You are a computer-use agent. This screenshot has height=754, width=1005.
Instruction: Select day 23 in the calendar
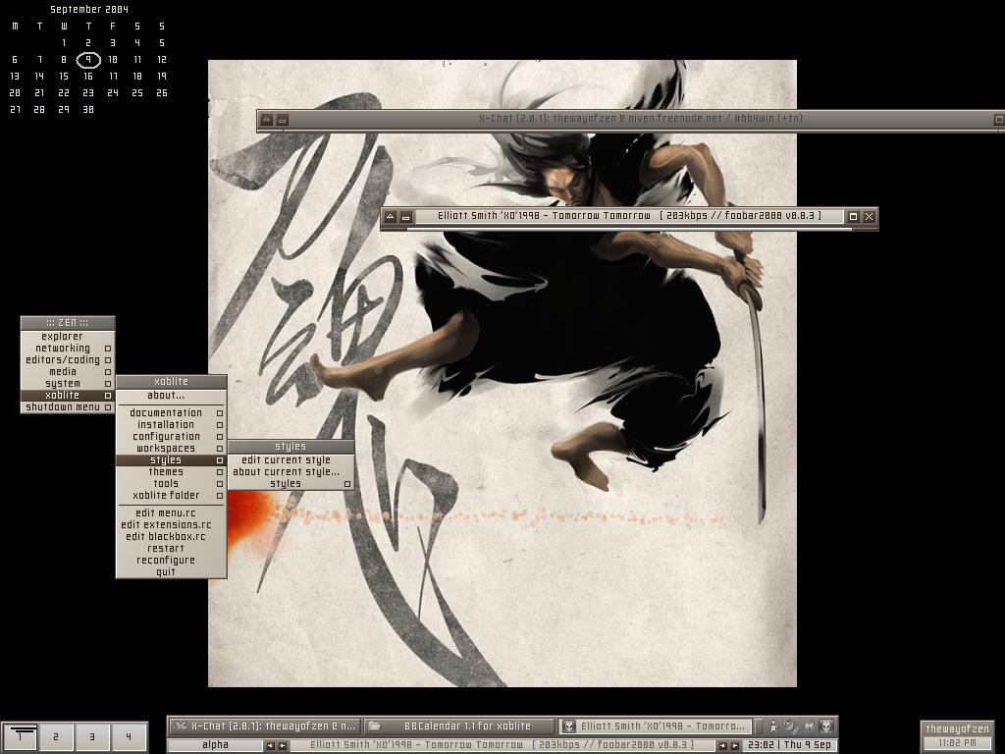[x=88, y=93]
